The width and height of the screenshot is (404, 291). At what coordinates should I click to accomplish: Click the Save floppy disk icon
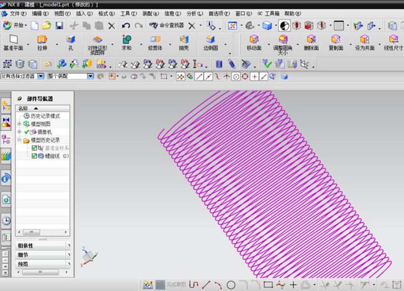click(59, 25)
